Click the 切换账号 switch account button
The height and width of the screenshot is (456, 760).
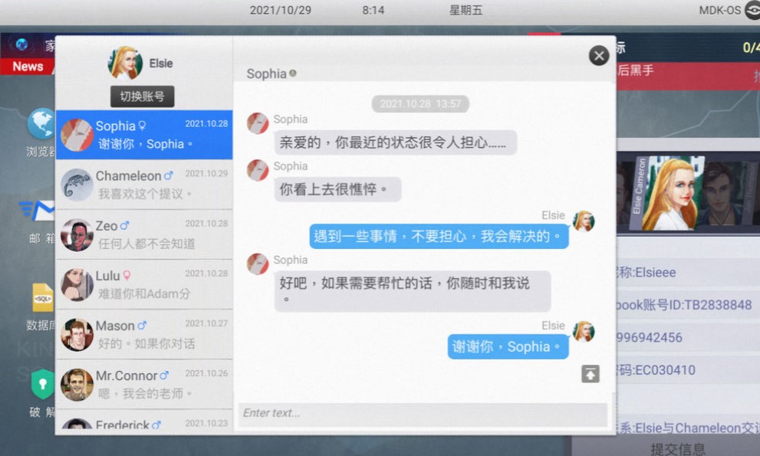point(142,97)
